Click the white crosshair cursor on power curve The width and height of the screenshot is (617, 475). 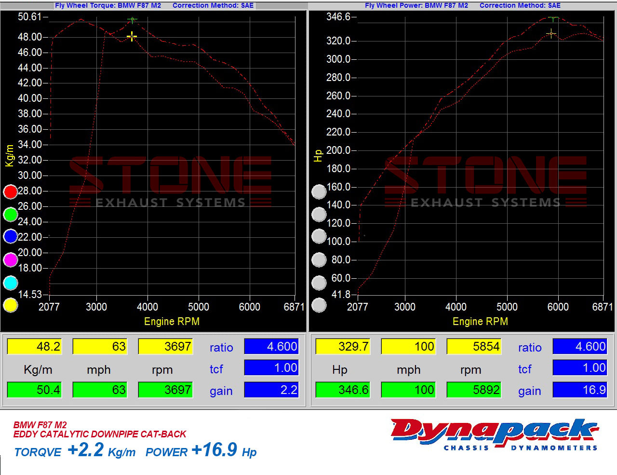click(551, 33)
